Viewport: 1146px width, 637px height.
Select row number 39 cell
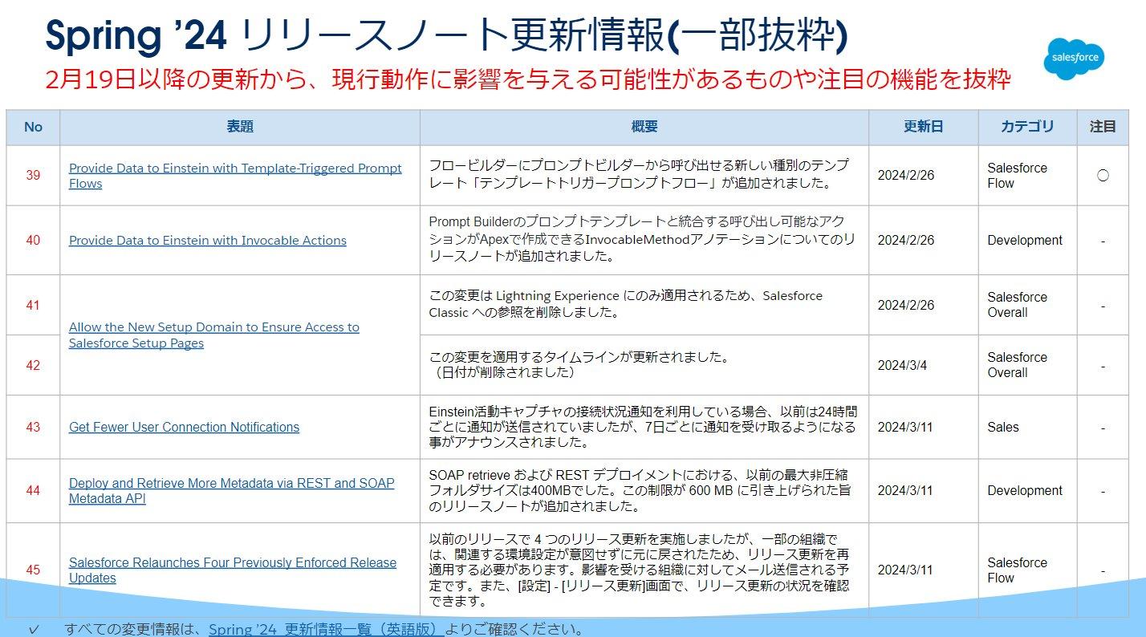click(33, 176)
